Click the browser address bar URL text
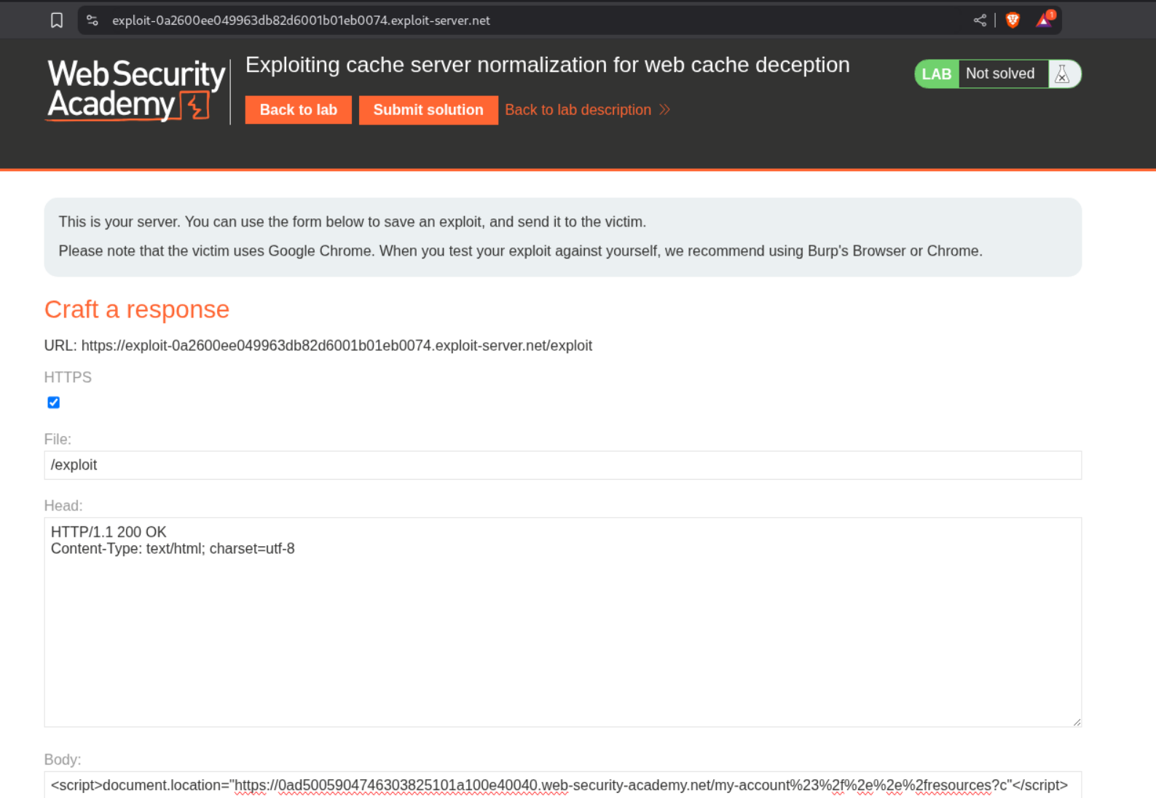Image resolution: width=1156 pixels, height=798 pixels. coord(301,20)
